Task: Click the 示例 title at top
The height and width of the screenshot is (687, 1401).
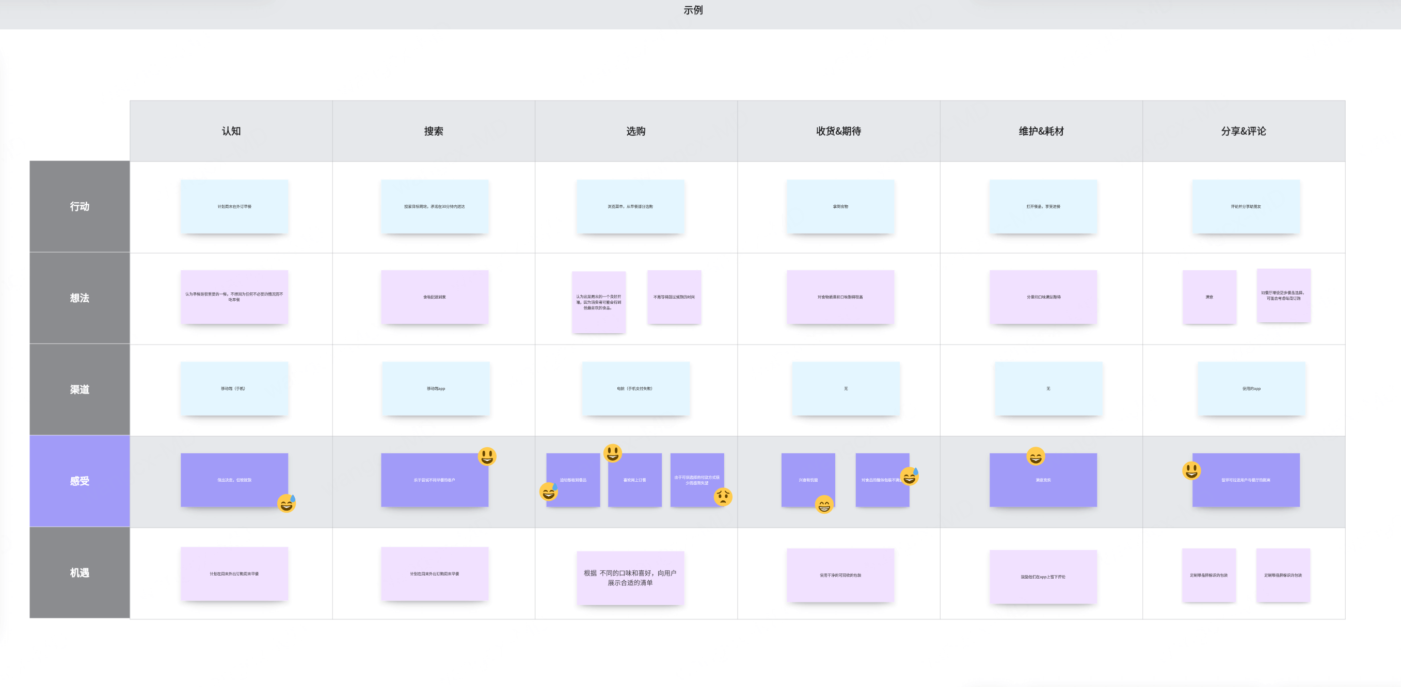Action: pyautogui.click(x=693, y=10)
